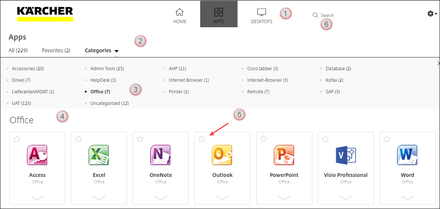This screenshot has width=440, height=209.
Task: Expand details chevron under Outlook
Action: click(222, 197)
